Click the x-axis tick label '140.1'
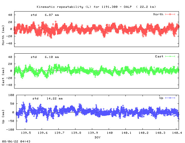185x143 pixels. coord(126,133)
